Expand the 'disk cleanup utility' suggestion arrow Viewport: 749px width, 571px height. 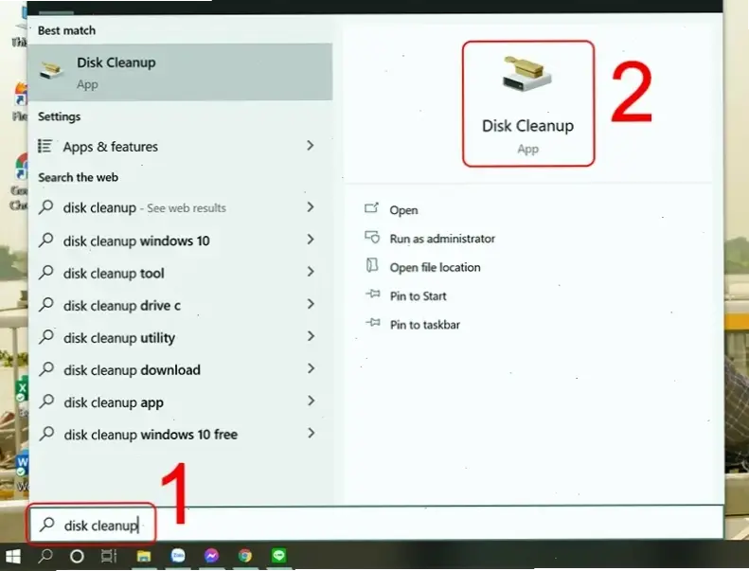click(x=310, y=337)
